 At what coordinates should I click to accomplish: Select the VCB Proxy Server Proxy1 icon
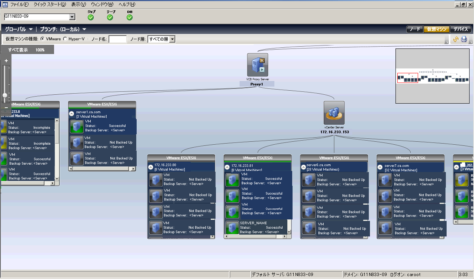(257, 65)
